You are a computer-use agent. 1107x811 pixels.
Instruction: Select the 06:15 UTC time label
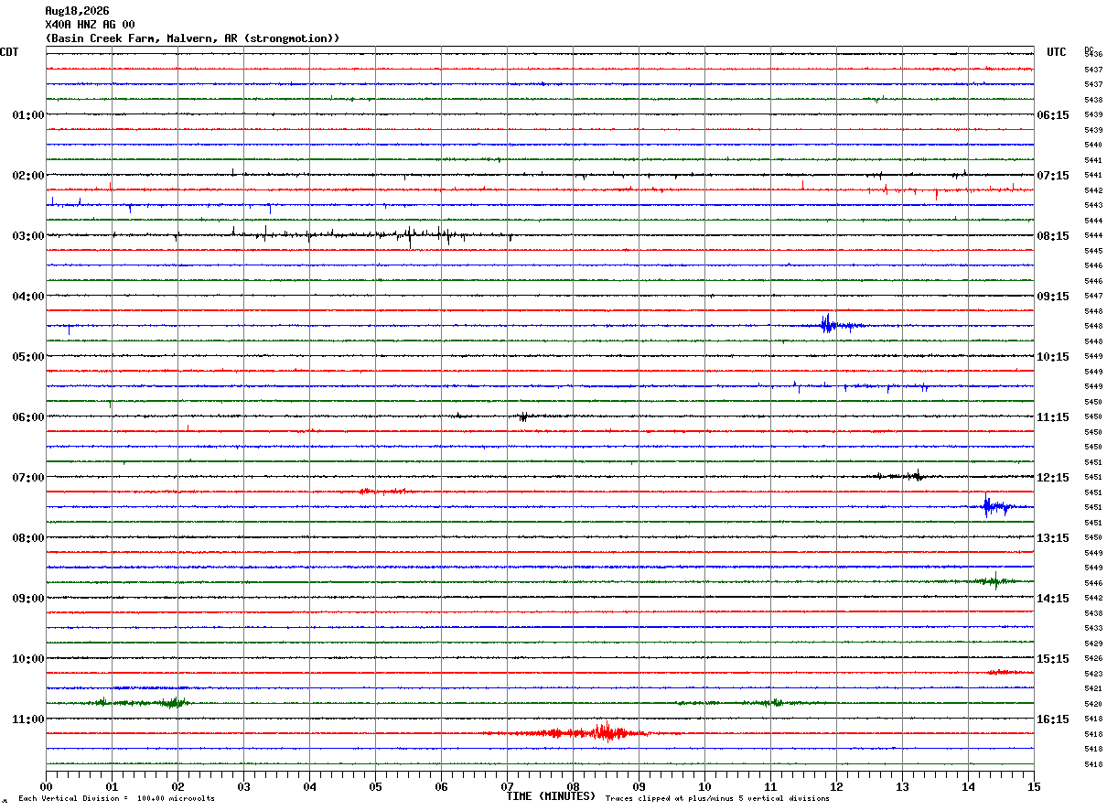tap(1052, 115)
